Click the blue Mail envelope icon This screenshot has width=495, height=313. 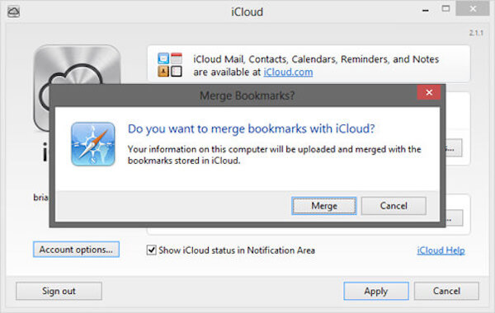pos(163,58)
